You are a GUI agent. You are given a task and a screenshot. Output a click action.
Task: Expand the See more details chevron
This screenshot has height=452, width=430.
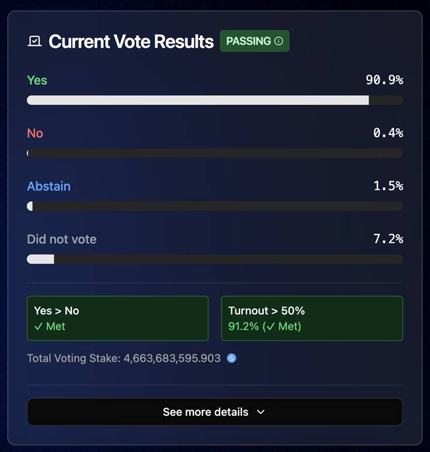pyautogui.click(x=261, y=412)
